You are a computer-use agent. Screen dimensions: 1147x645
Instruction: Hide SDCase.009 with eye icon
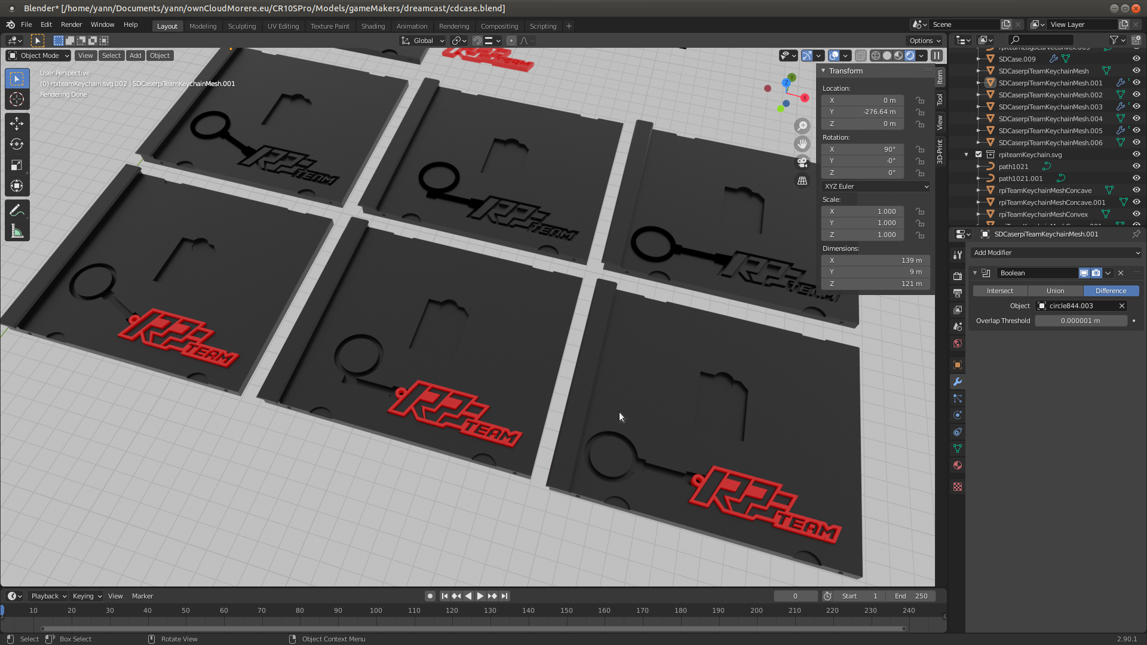(1136, 59)
